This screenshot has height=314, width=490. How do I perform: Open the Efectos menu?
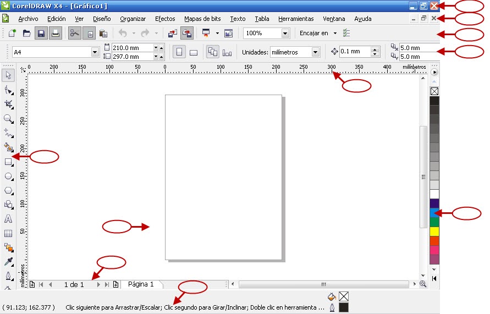pos(165,19)
